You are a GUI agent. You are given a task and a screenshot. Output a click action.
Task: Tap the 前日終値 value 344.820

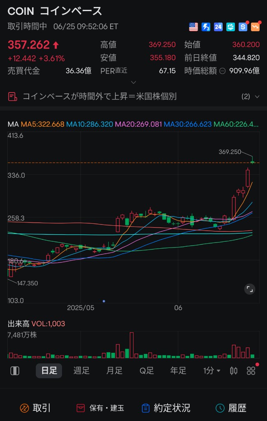click(x=246, y=58)
